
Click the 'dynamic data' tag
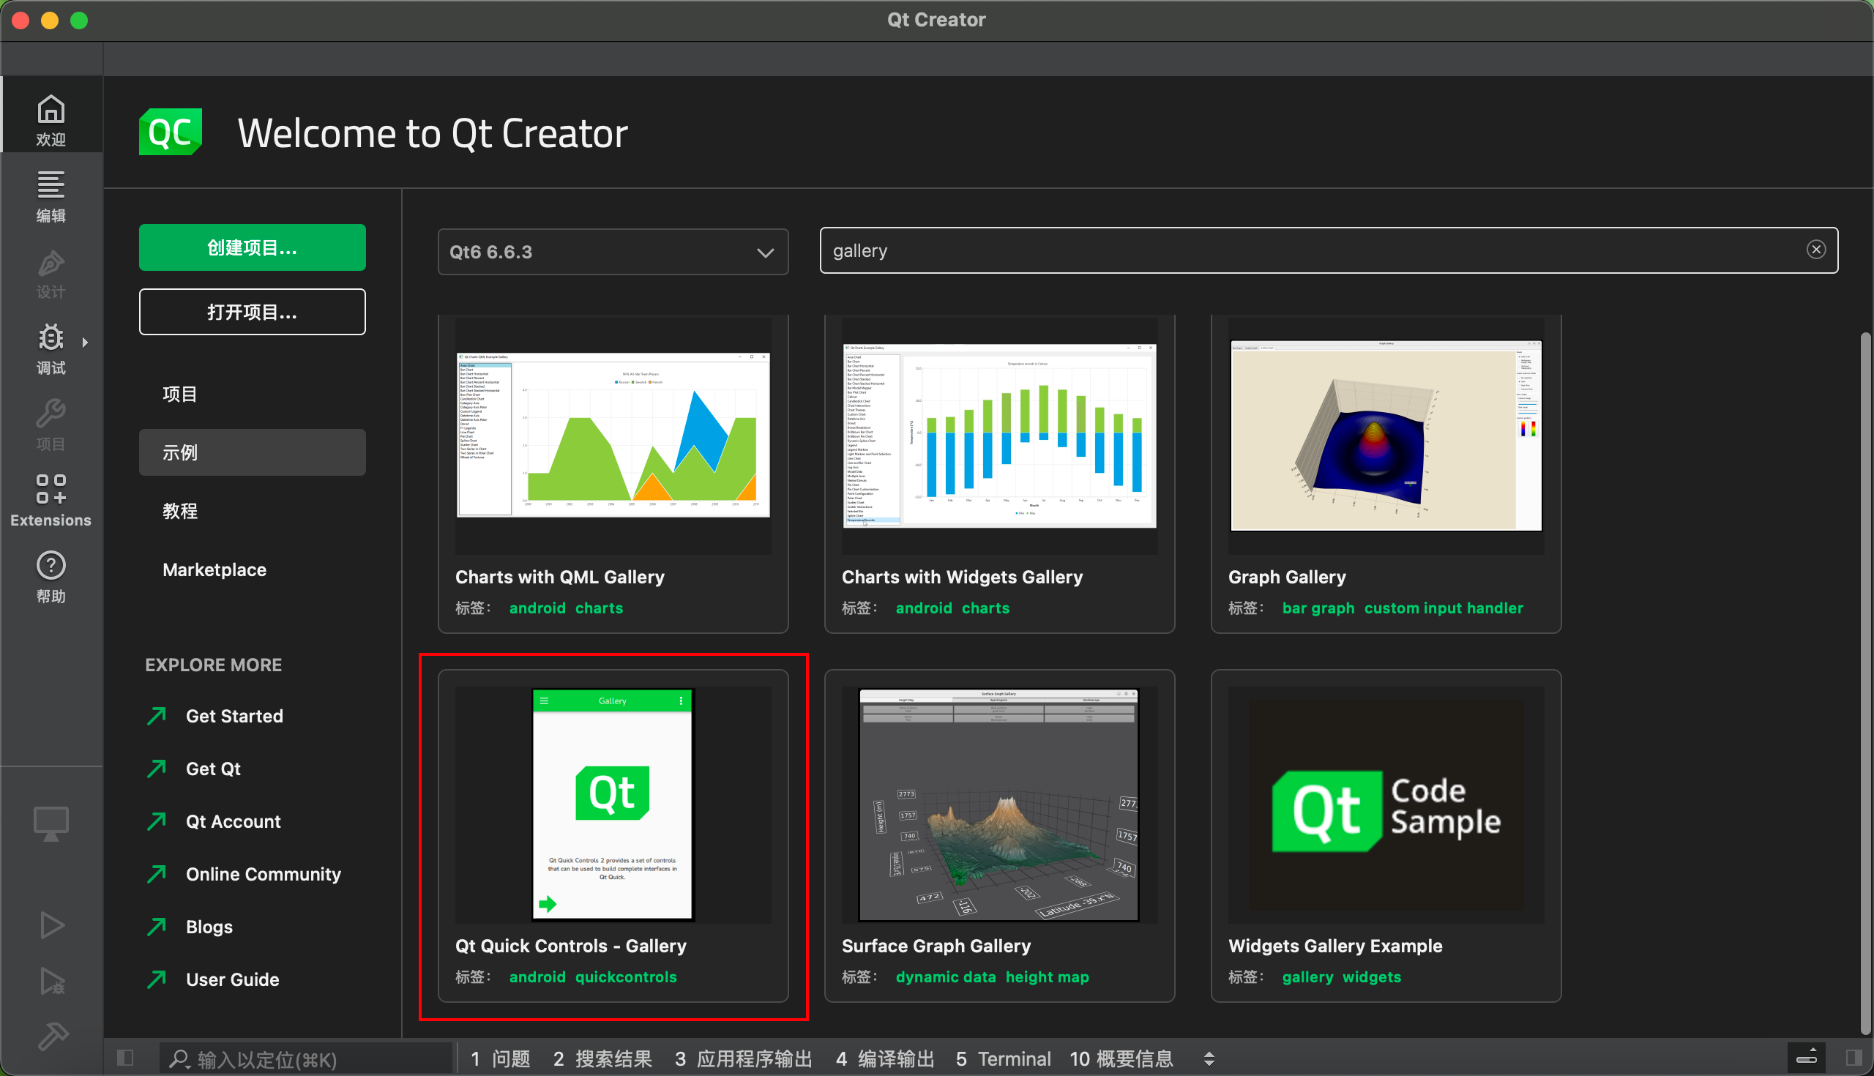coord(945,977)
